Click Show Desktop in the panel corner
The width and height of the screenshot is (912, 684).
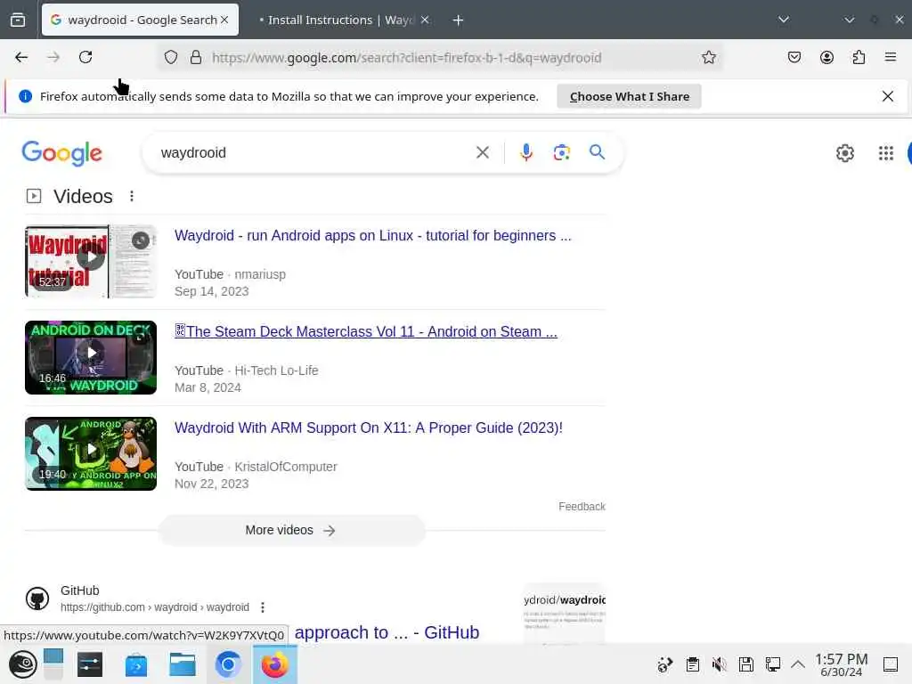pyautogui.click(x=891, y=664)
